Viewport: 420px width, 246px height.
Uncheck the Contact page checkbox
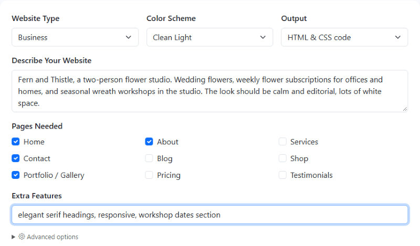point(16,158)
